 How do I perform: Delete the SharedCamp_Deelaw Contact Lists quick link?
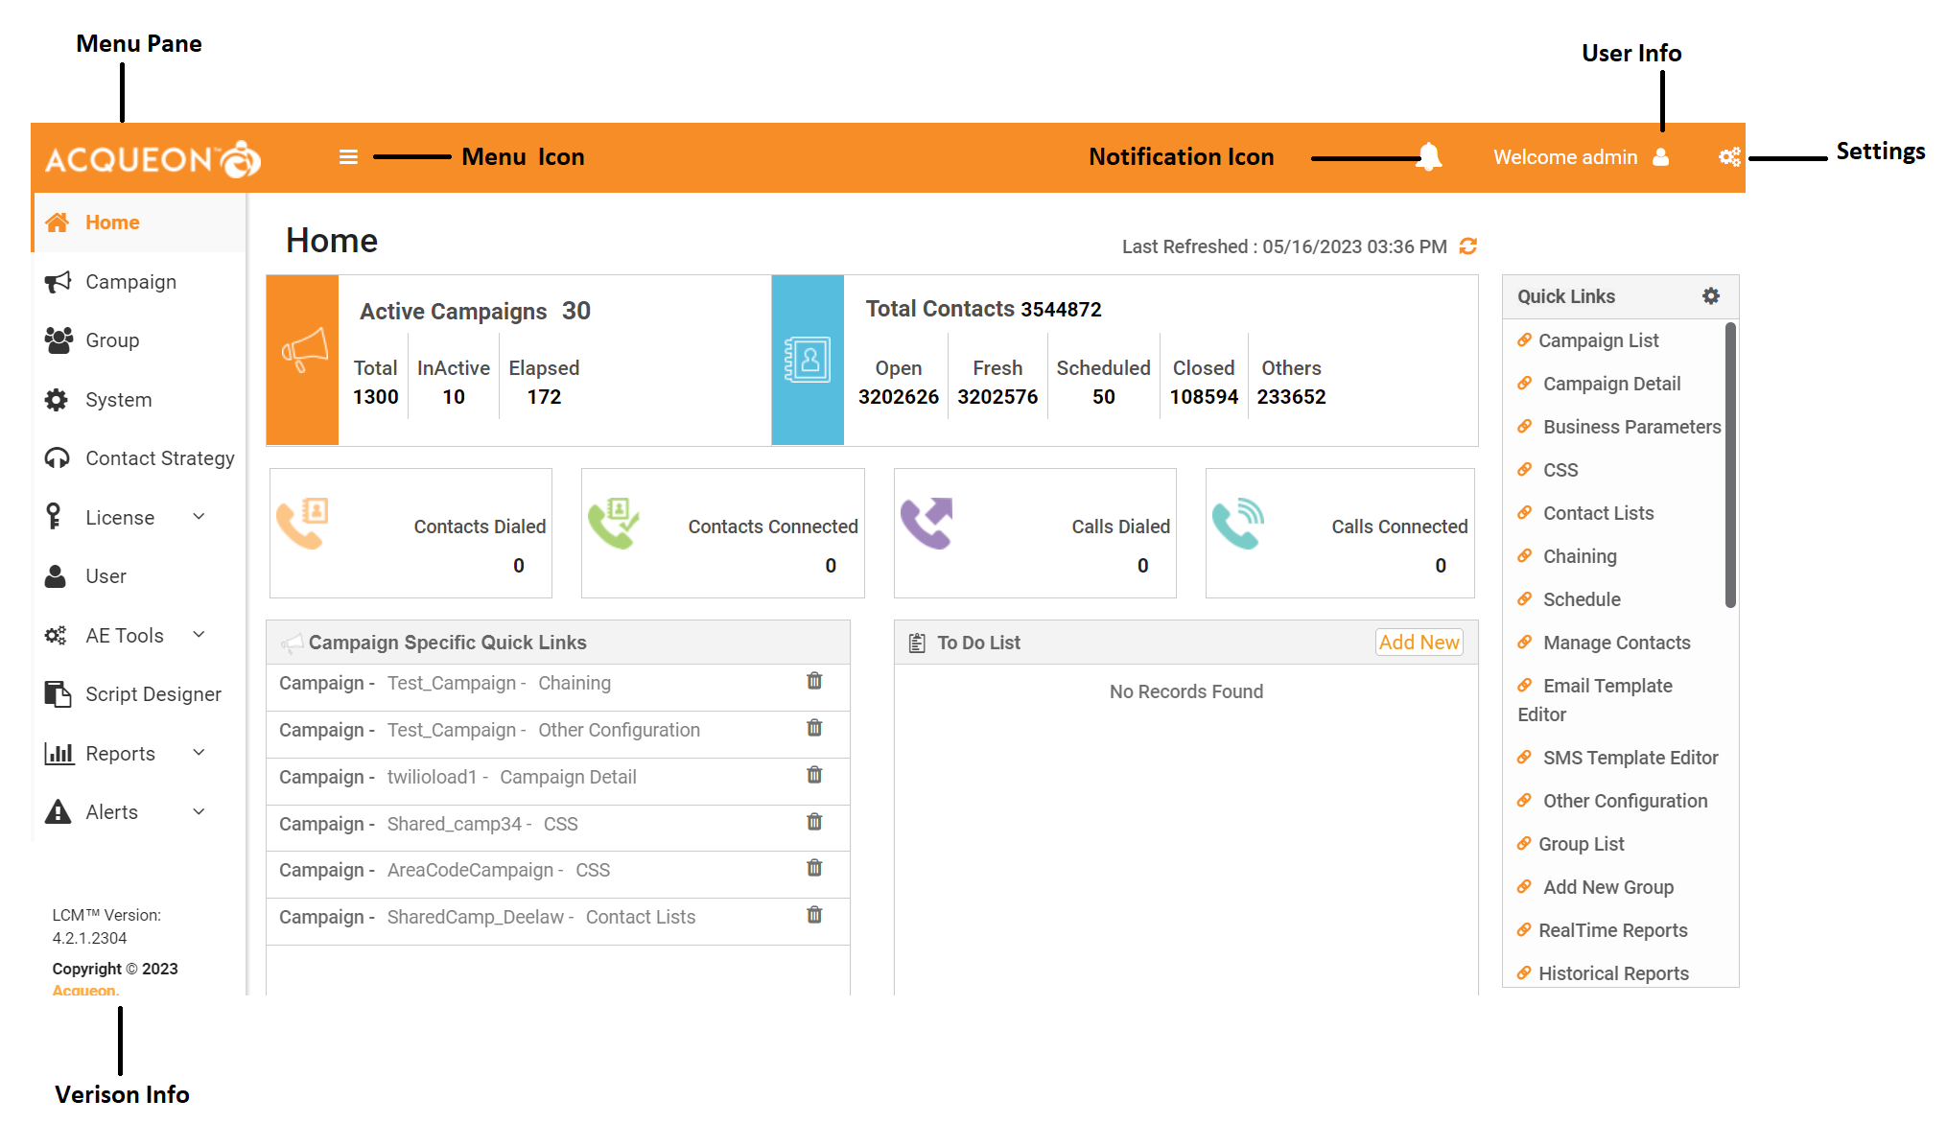click(x=814, y=915)
